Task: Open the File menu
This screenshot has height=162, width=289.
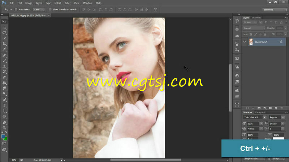Action: (12, 3)
